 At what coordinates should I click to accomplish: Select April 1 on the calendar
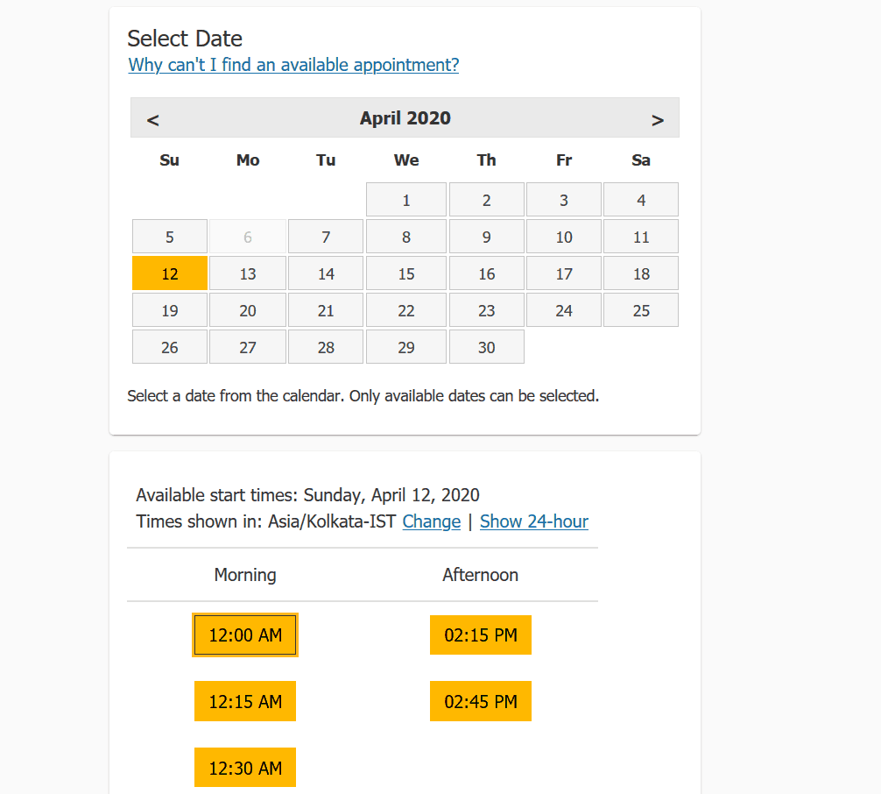405,199
